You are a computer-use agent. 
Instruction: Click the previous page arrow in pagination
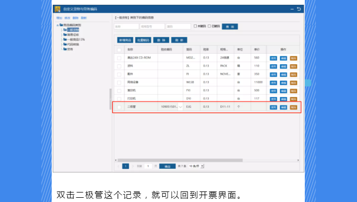click(x=118, y=166)
